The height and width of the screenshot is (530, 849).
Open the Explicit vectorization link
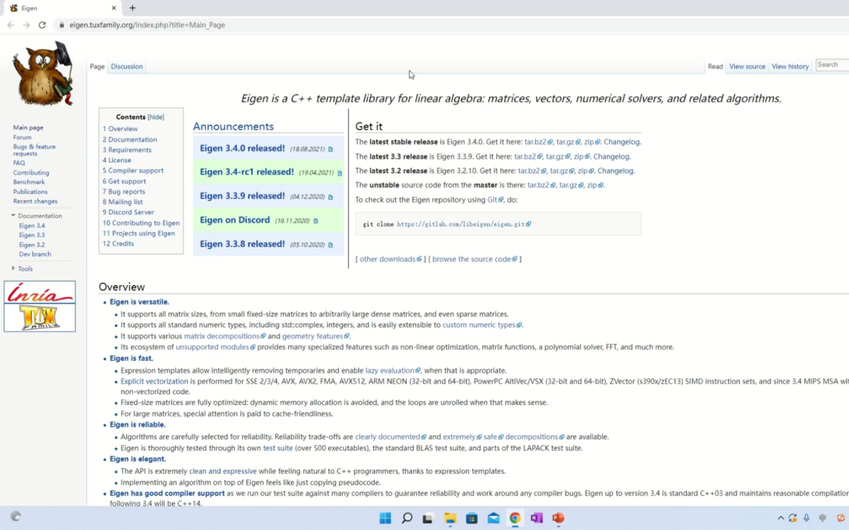click(154, 382)
